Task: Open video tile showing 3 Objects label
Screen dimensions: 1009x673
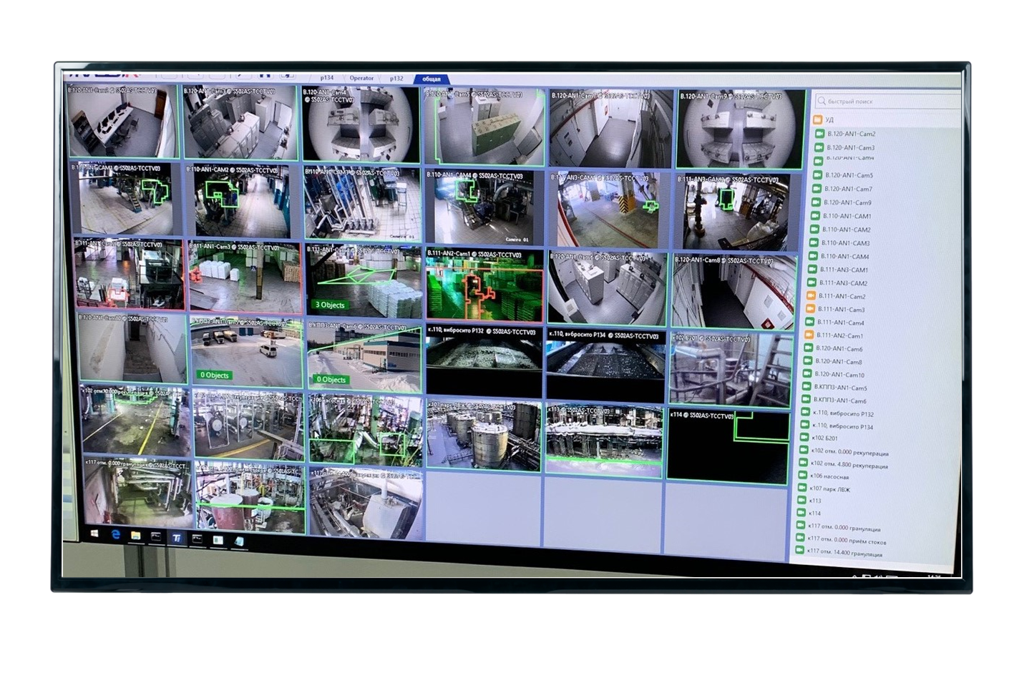Action: (364, 280)
